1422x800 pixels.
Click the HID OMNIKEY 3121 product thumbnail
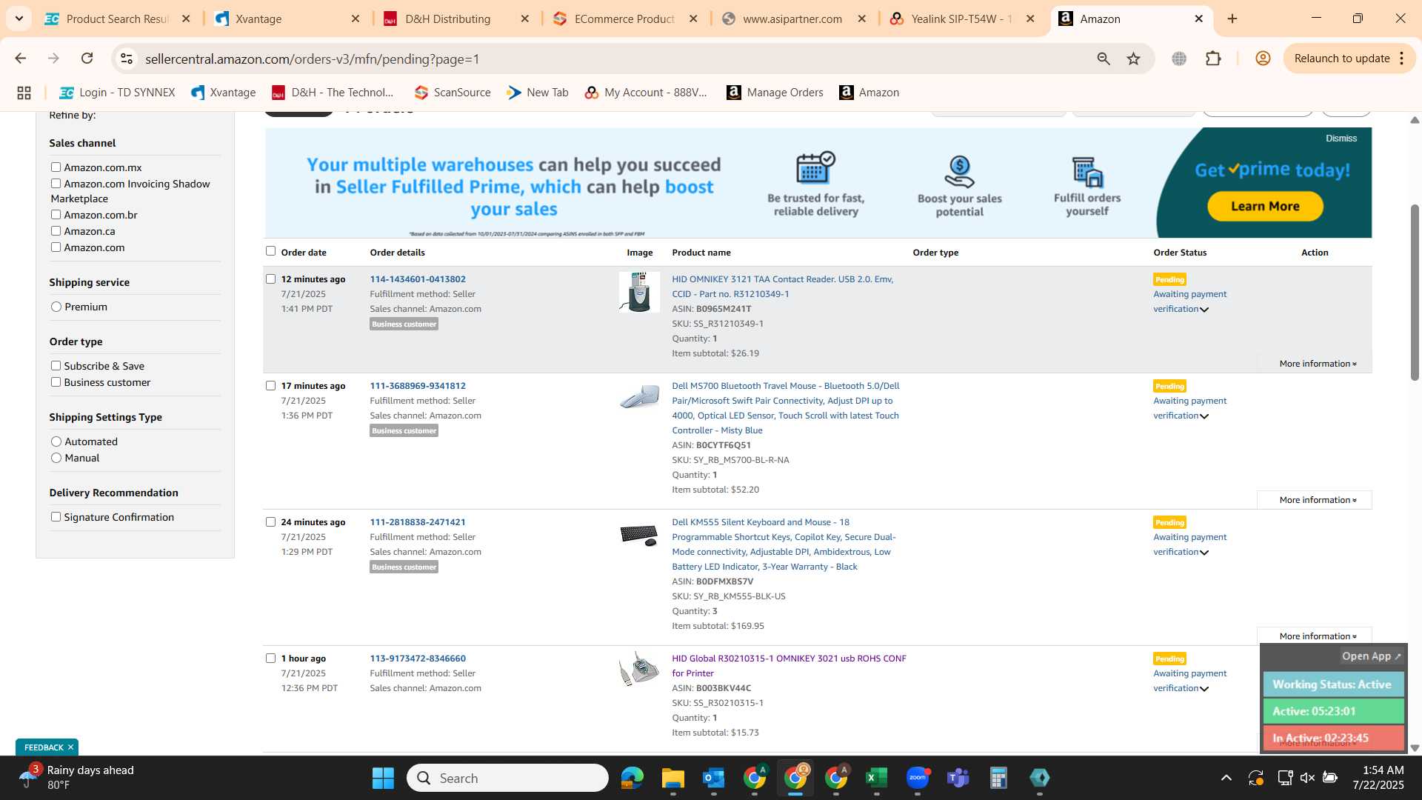(639, 292)
